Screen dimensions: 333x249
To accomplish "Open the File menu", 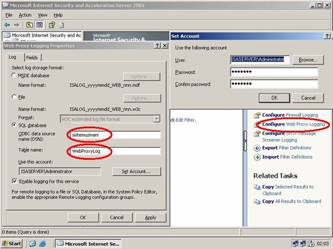I will pyautogui.click(x=9, y=15).
